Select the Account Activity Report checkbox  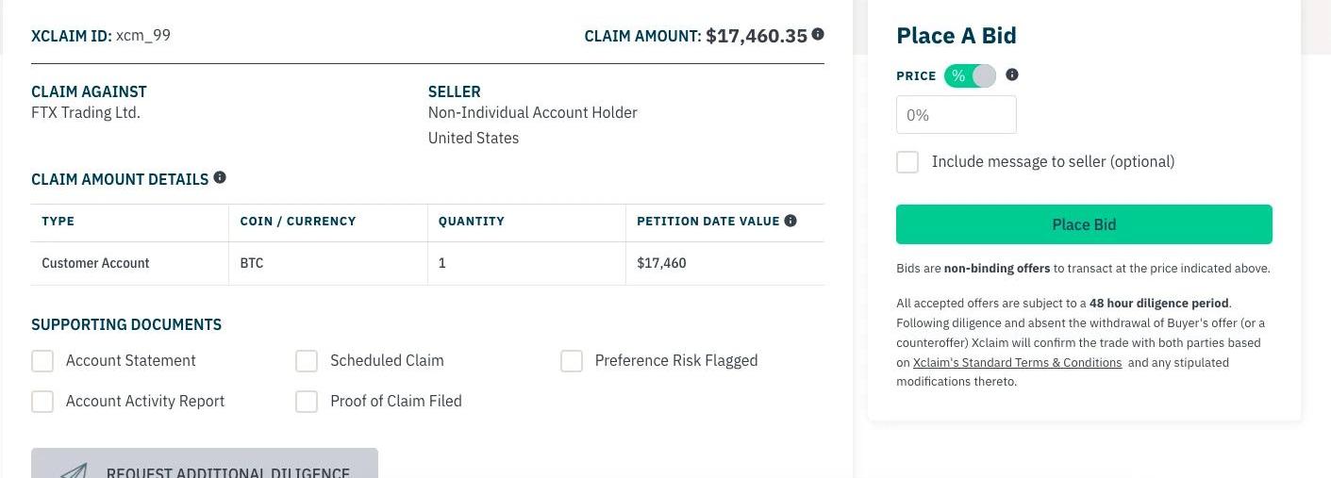tap(42, 402)
